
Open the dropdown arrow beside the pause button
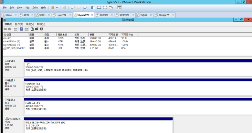(x=57, y=7)
